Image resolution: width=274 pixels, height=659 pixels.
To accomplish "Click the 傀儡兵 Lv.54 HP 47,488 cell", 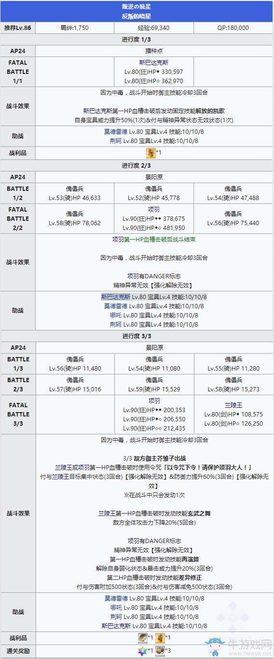I will pyautogui.click(x=233, y=193).
